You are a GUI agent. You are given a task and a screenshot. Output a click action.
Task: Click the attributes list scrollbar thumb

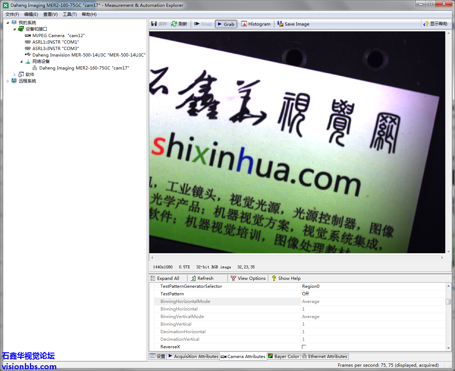click(449, 302)
